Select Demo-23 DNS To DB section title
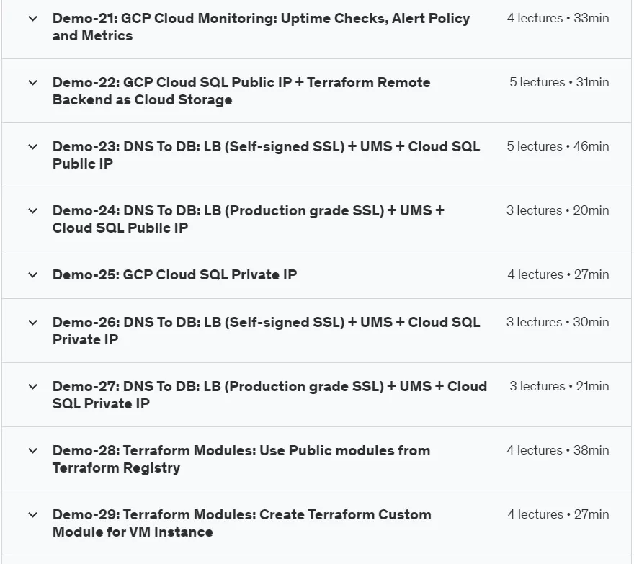The width and height of the screenshot is (634, 564). coord(266,155)
